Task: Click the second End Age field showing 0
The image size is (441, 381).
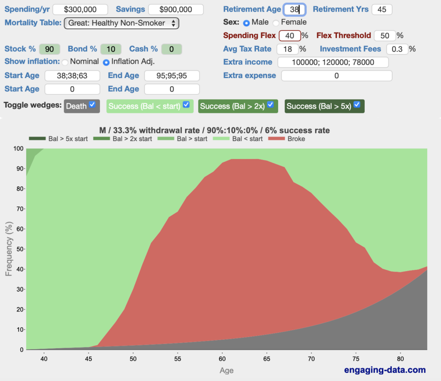Action: (x=172, y=89)
